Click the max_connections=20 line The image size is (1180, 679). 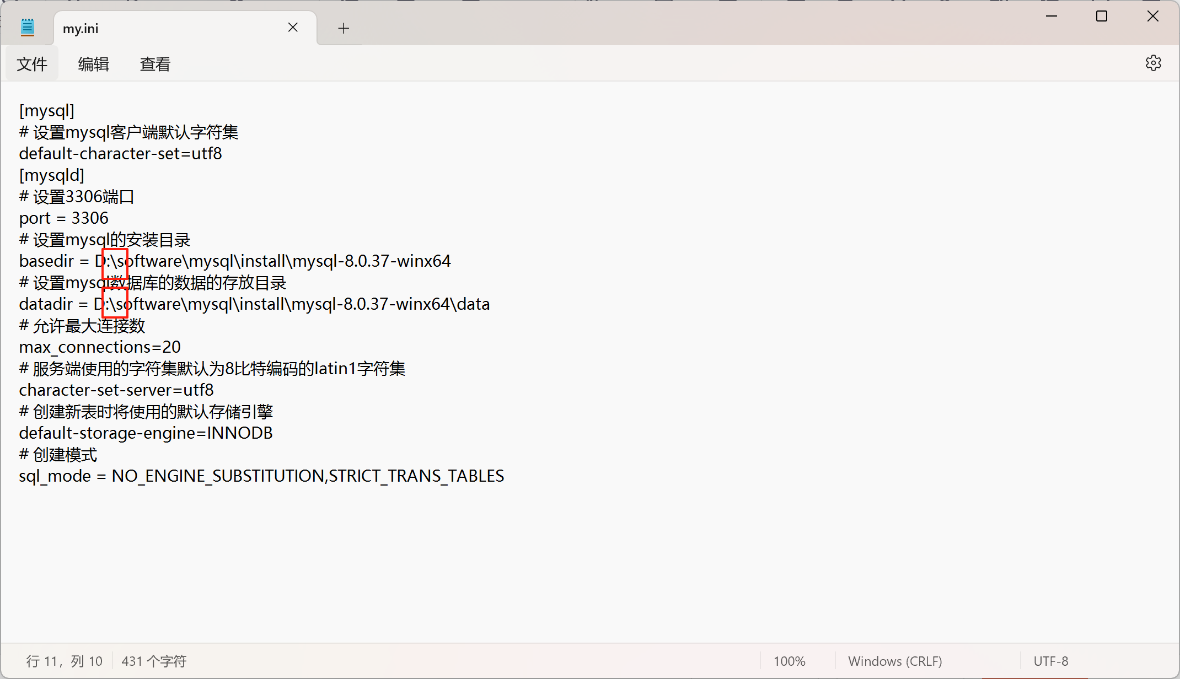(x=99, y=347)
